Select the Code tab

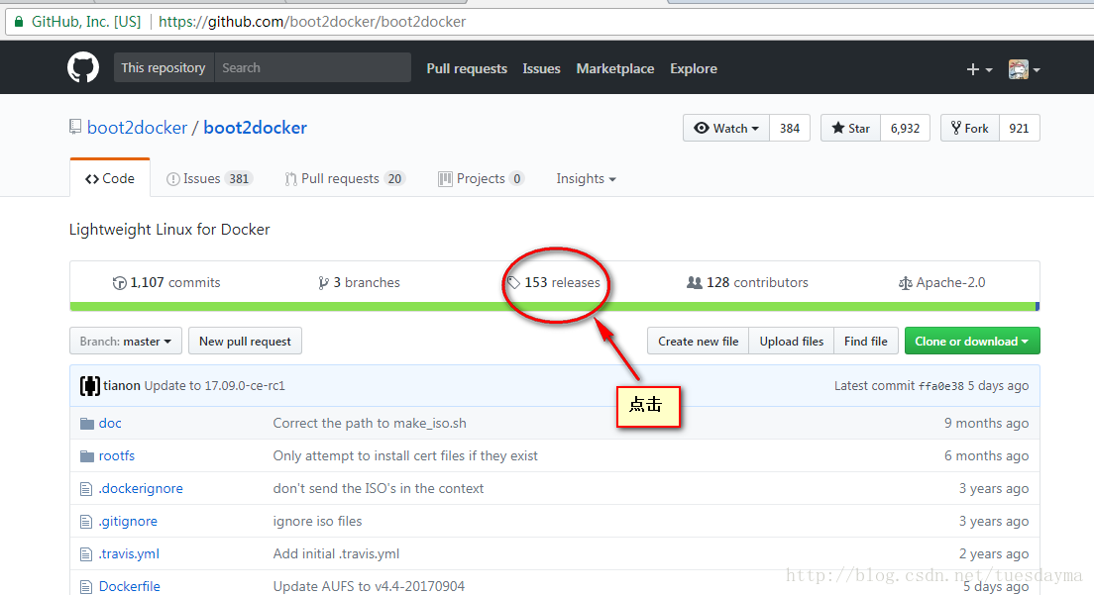(110, 178)
